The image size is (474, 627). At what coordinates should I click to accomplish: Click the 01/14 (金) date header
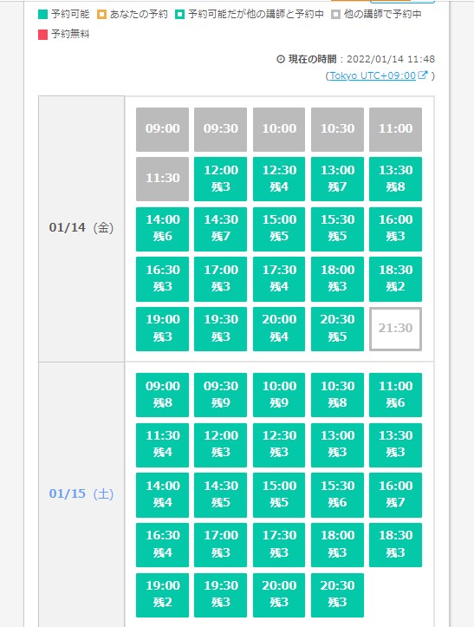coord(81,228)
